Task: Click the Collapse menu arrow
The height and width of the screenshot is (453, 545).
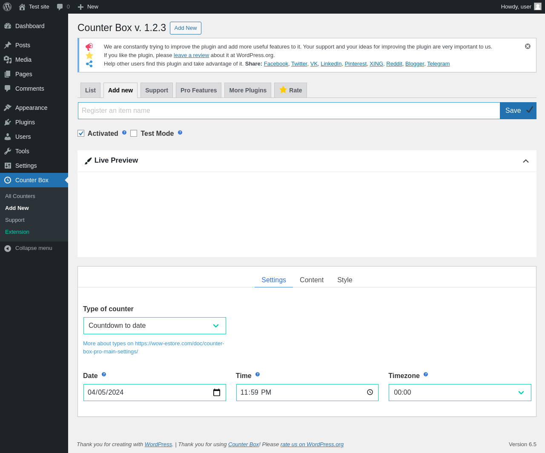Action: (x=8, y=248)
